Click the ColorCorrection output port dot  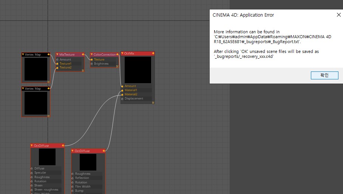(117, 54)
